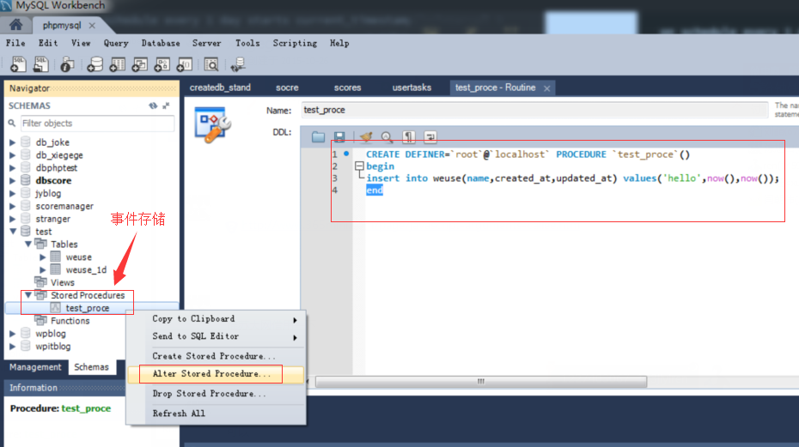Open Send to SQL Editor submenu

[216, 336]
